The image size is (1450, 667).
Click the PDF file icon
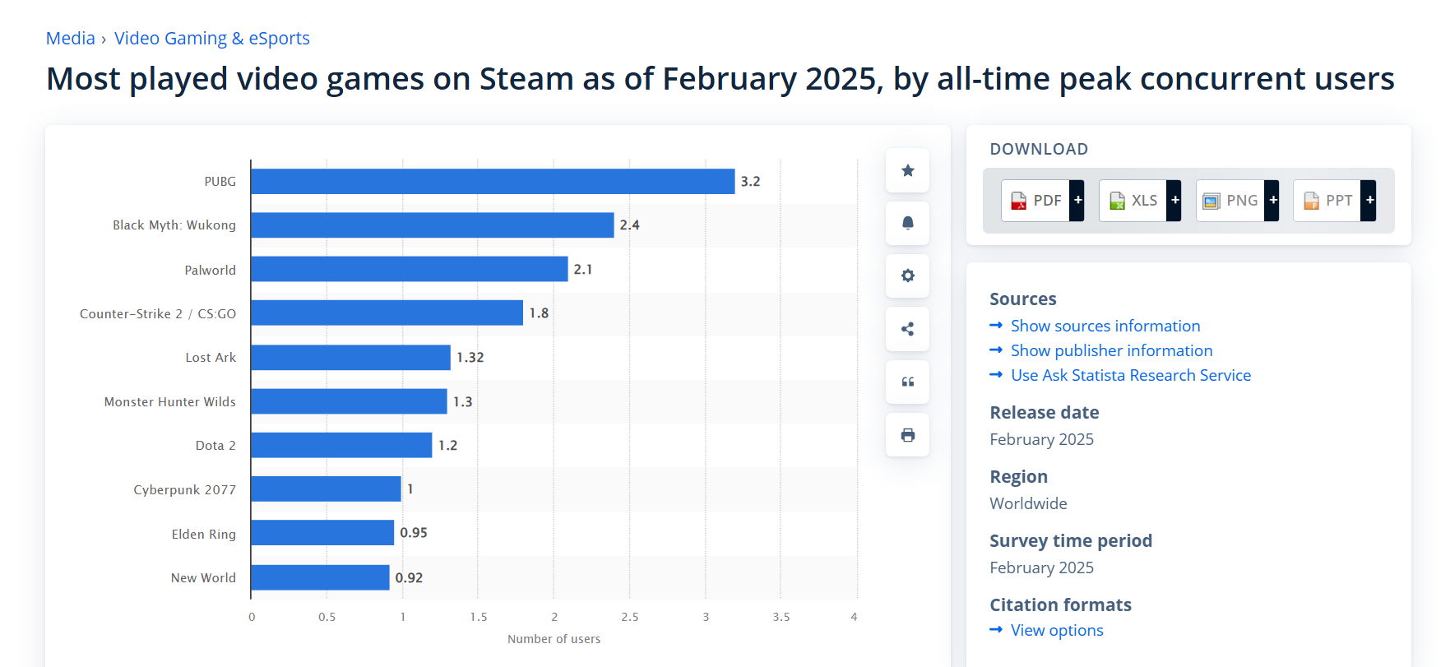pos(1018,201)
